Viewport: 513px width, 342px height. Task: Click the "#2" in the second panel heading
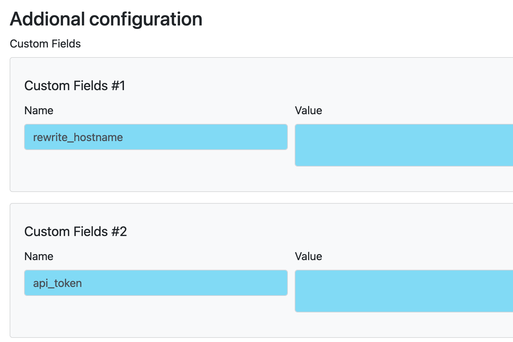(x=119, y=232)
